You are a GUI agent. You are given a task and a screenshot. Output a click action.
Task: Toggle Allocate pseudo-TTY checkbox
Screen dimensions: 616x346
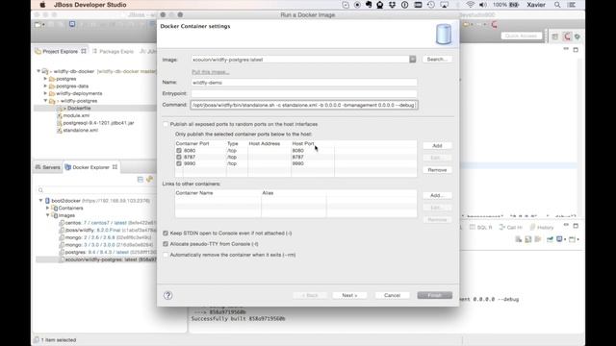pyautogui.click(x=166, y=244)
